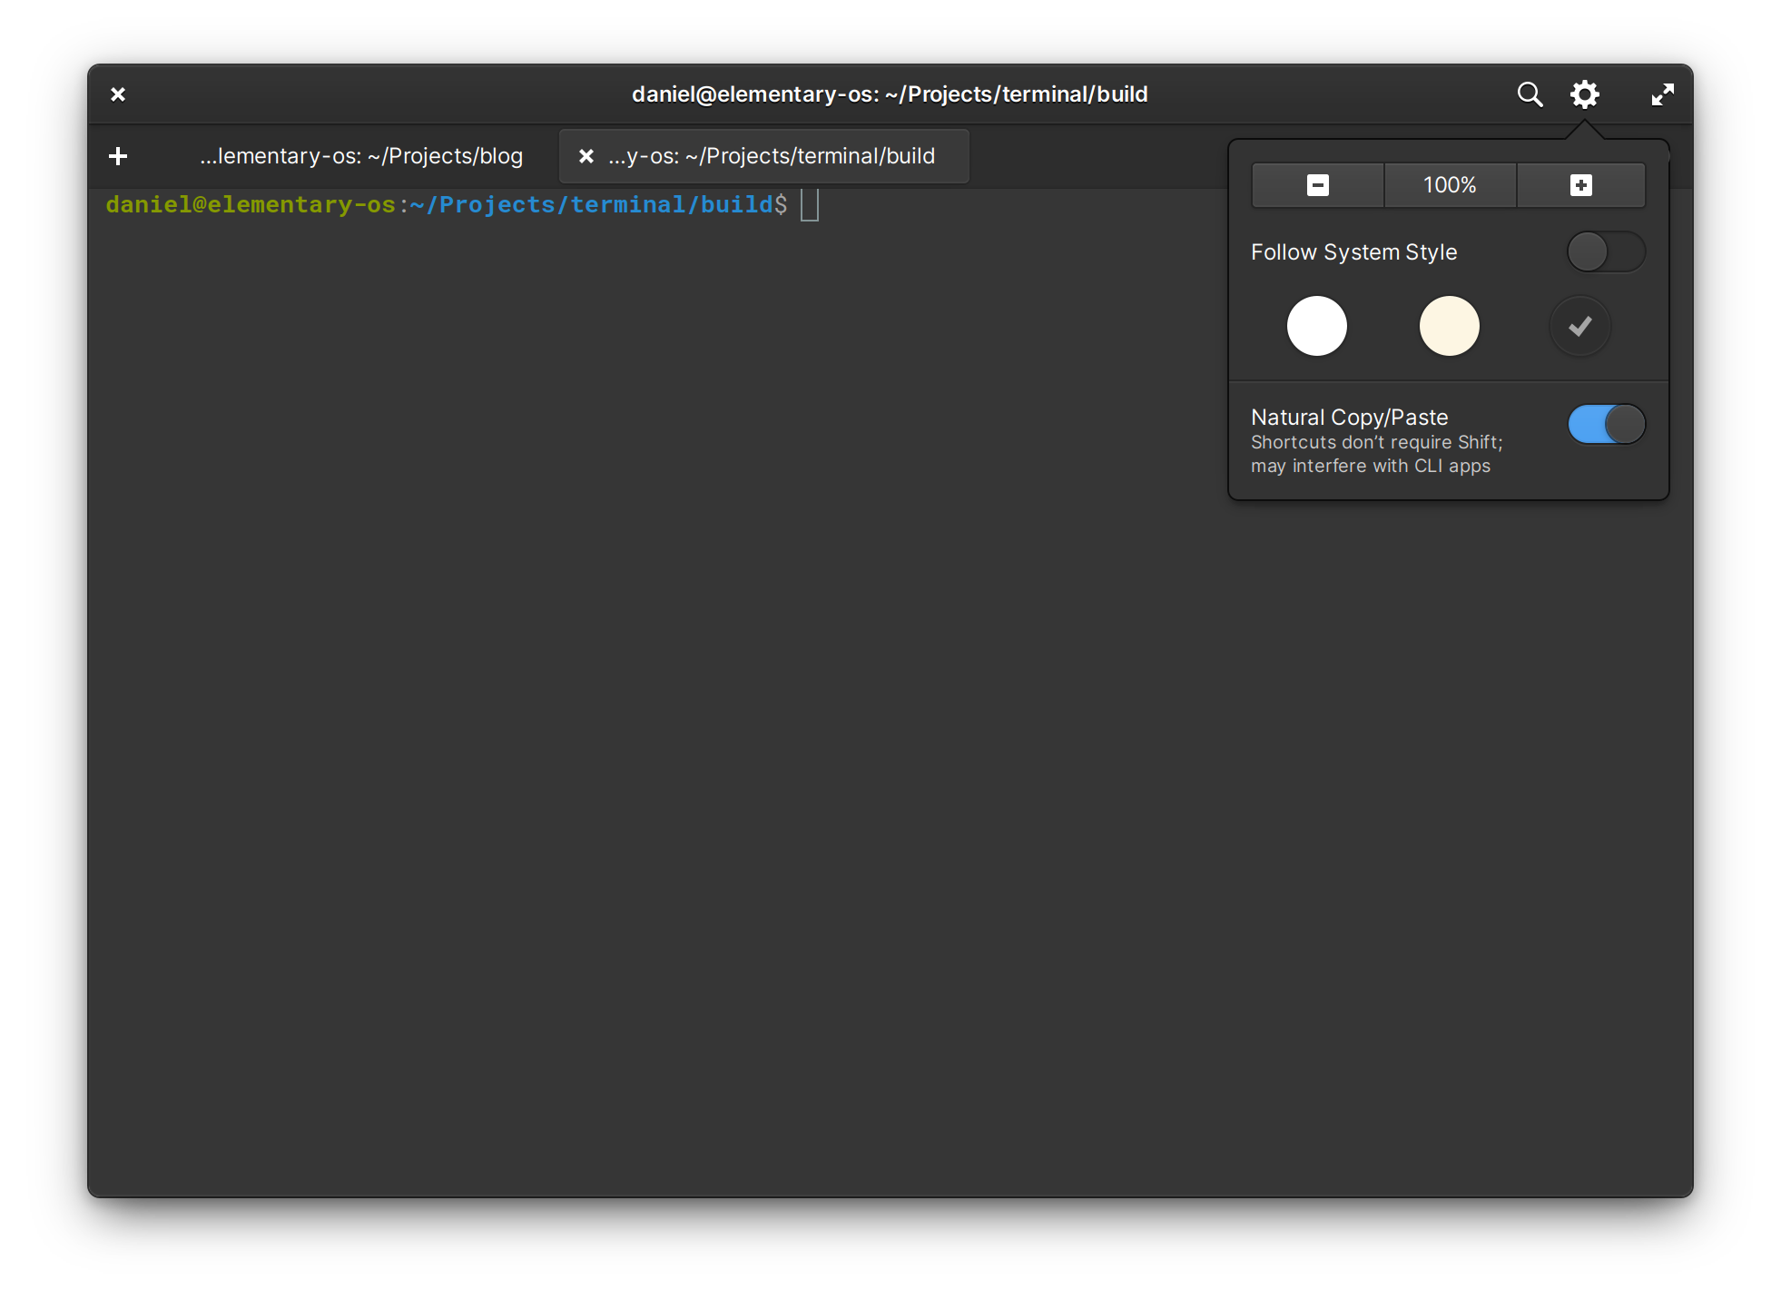Click the terminal prompt cursor
This screenshot has height=1309, width=1781.
point(810,205)
